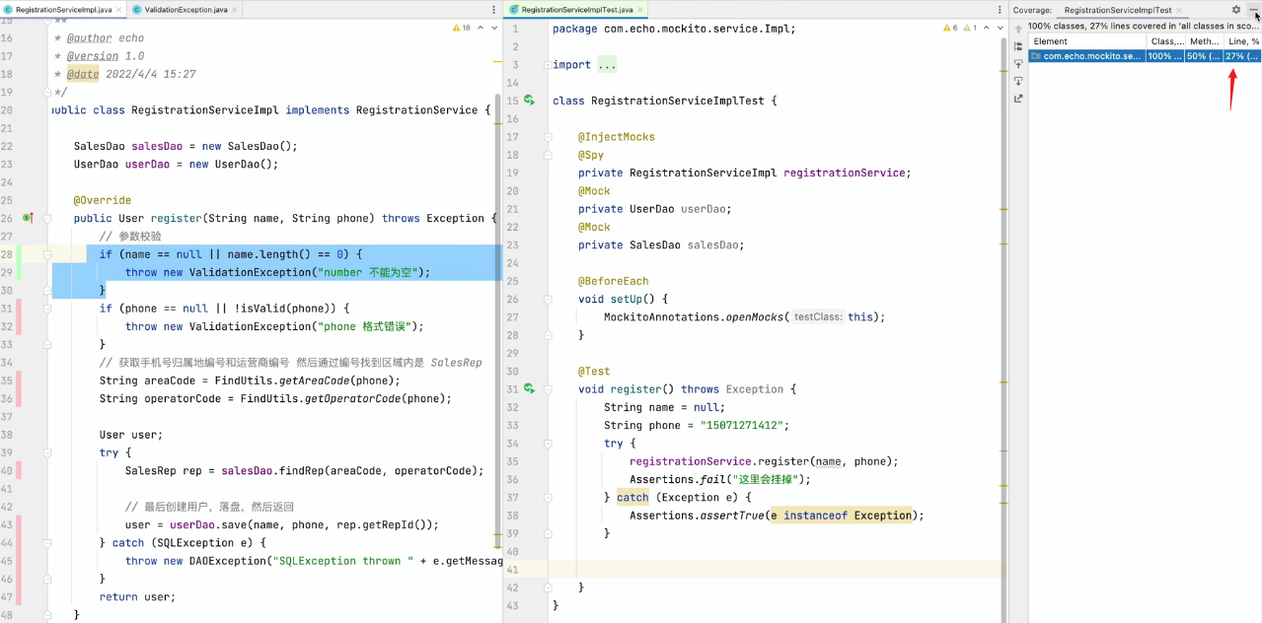Click the folded import '...' placeholder
The width and height of the screenshot is (1262, 623).
point(607,65)
